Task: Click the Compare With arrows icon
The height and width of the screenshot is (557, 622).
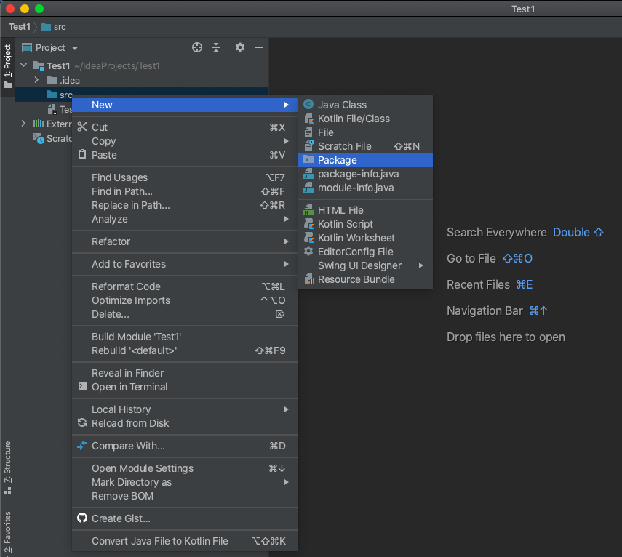Action: coord(82,445)
